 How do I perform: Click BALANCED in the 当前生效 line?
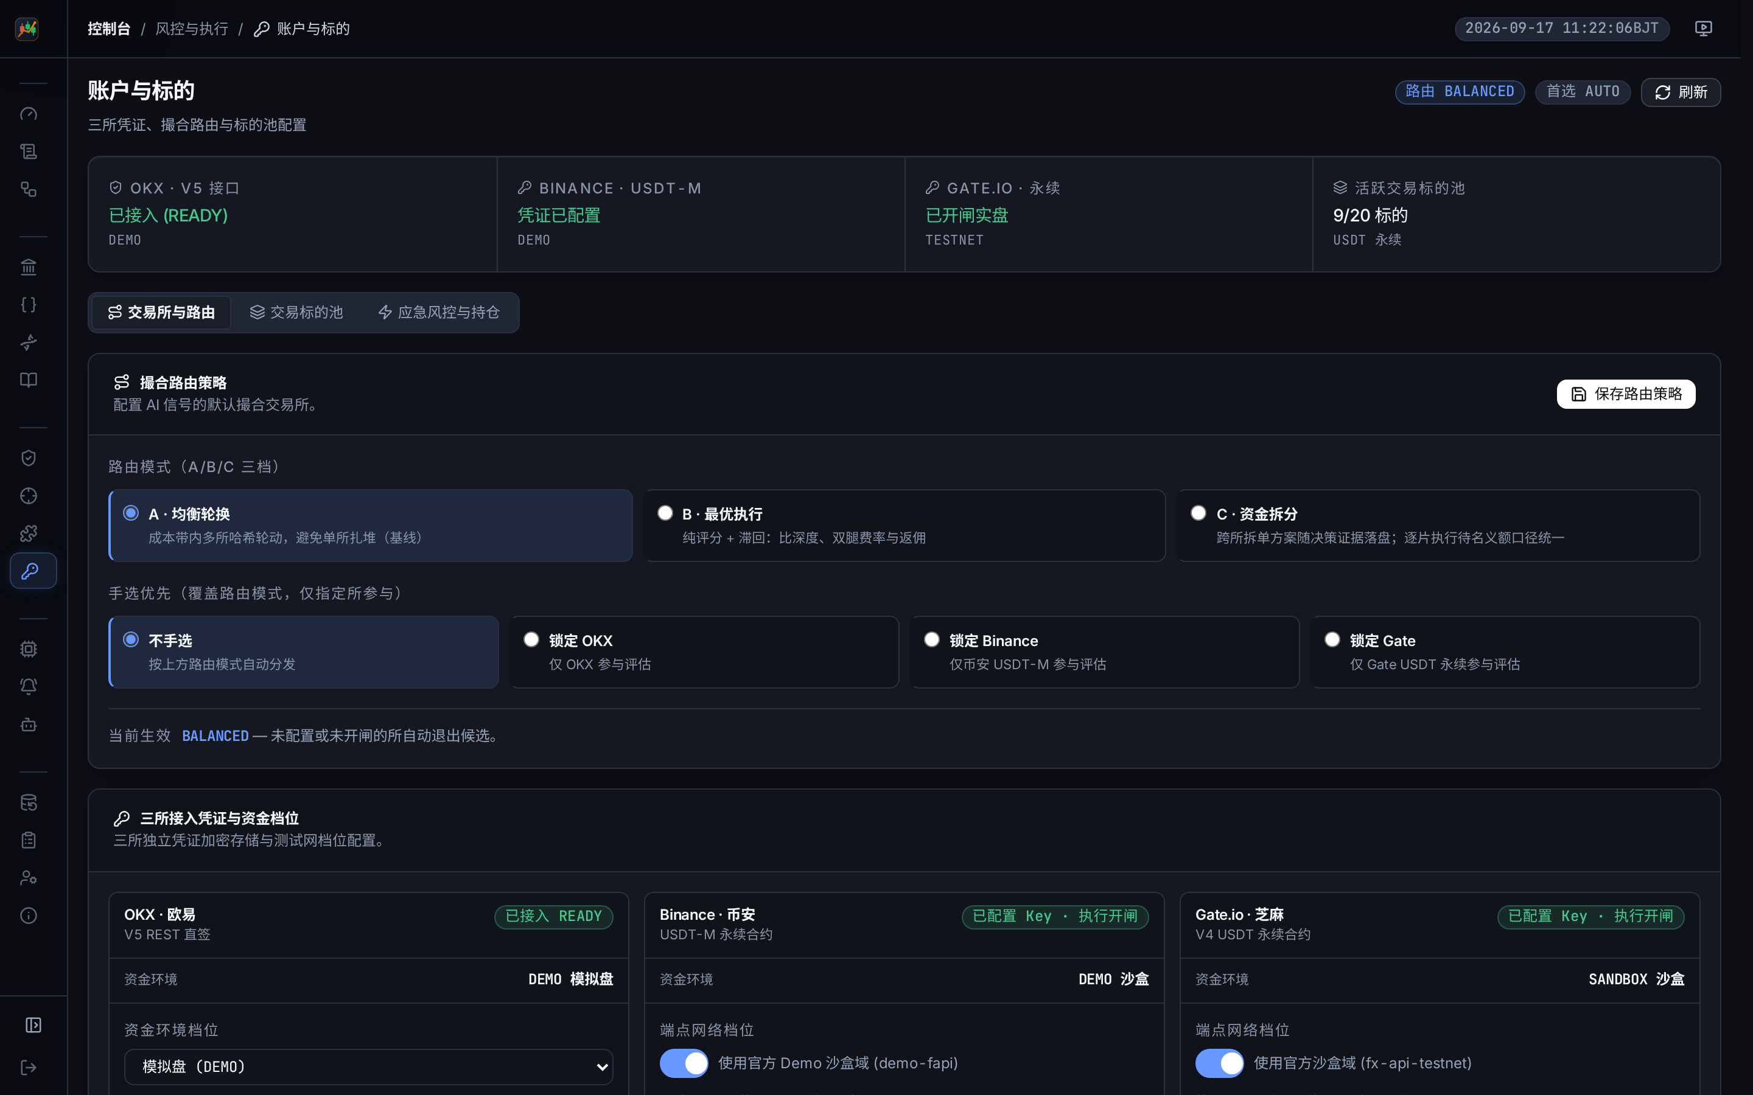pyautogui.click(x=215, y=736)
